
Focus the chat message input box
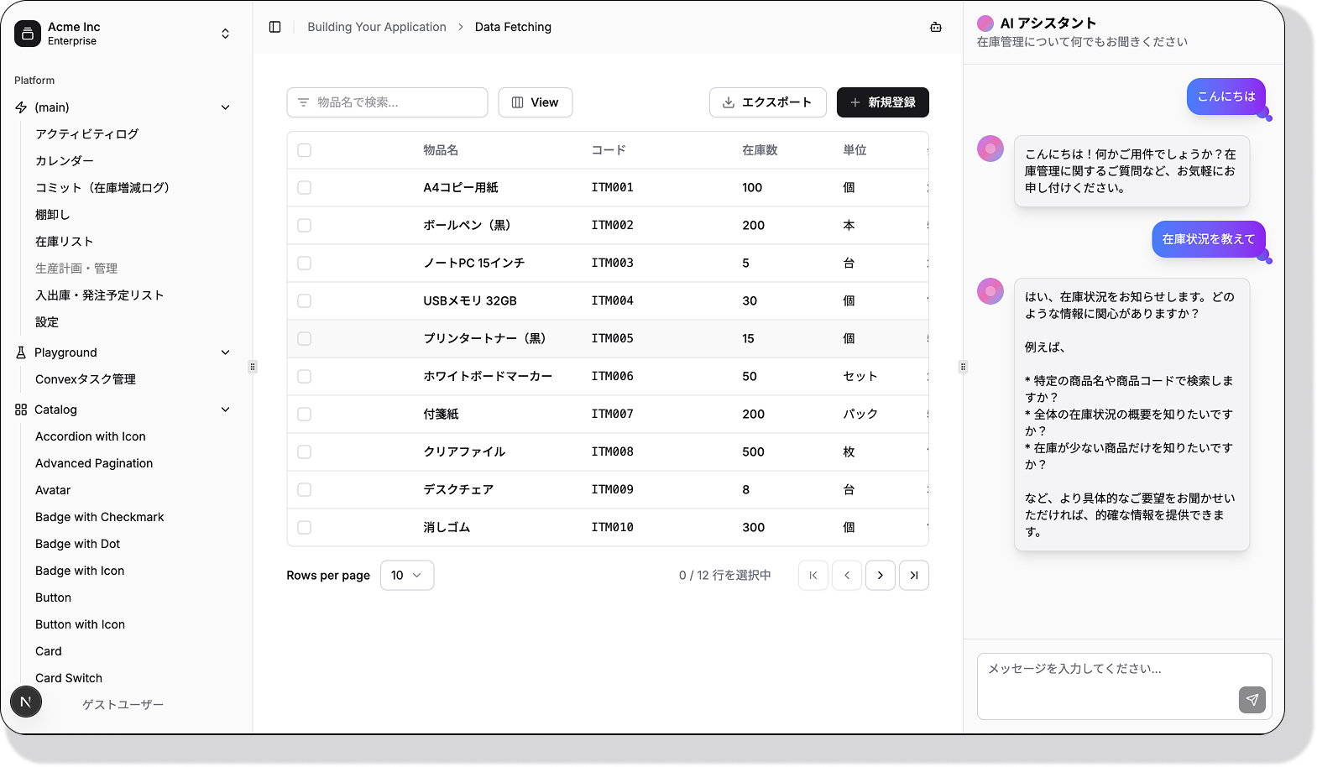1124,686
